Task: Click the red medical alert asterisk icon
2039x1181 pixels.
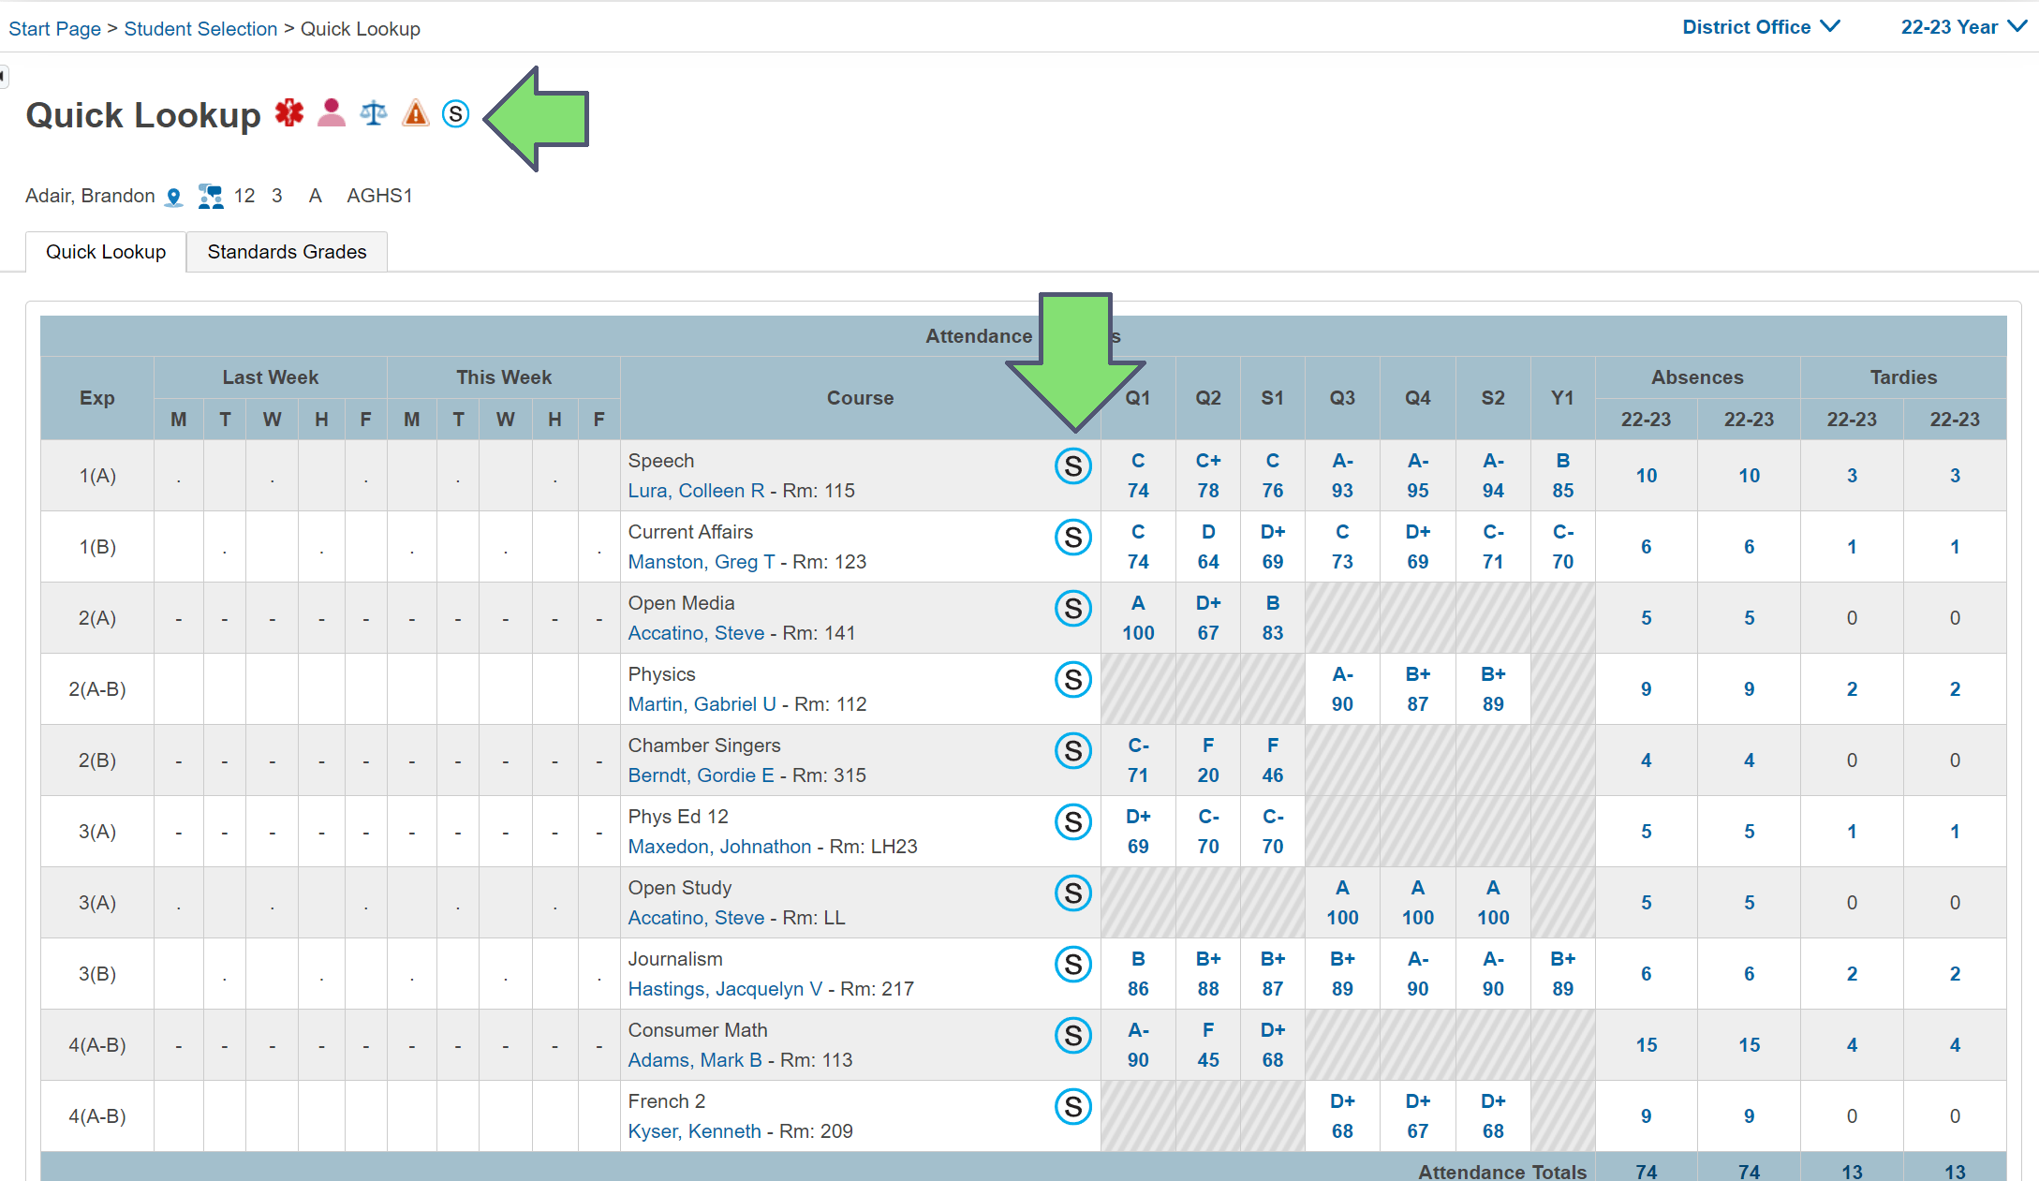Action: (x=289, y=113)
